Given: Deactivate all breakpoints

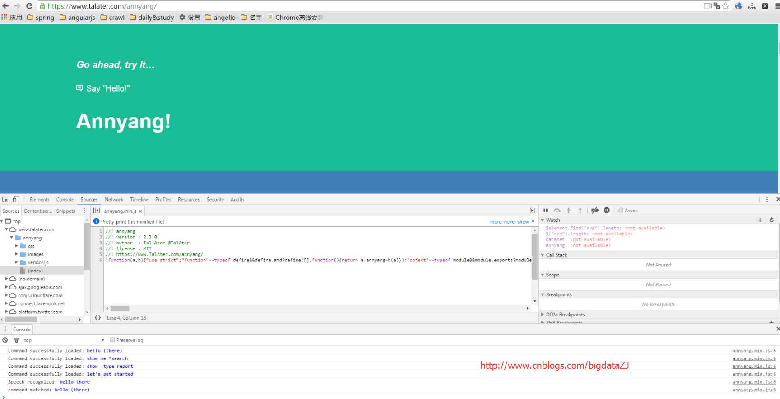Looking at the screenshot, I should tap(595, 210).
